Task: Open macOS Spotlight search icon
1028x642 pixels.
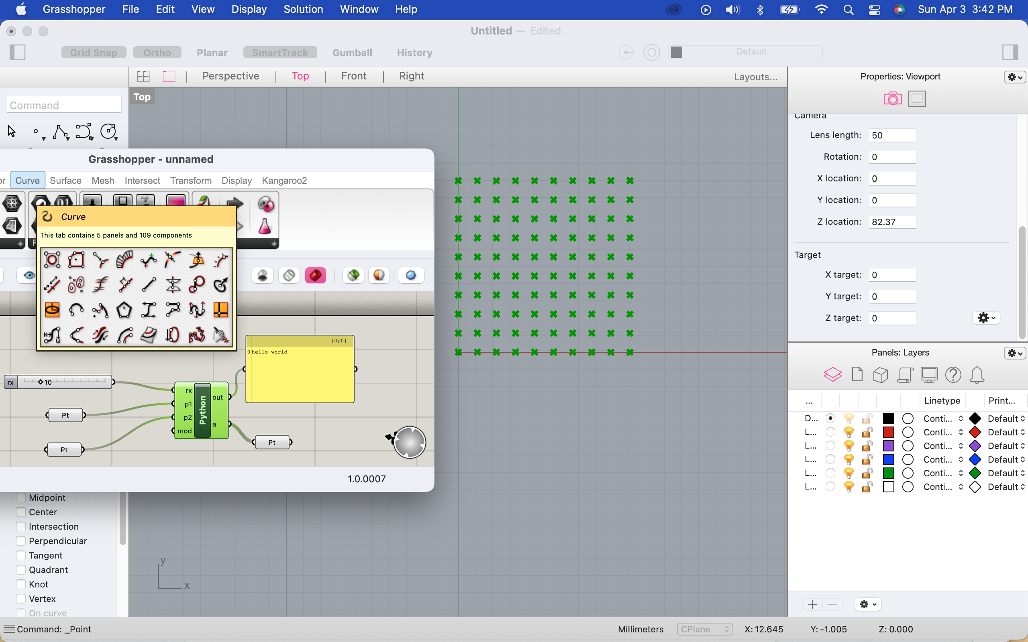Action: point(849,9)
